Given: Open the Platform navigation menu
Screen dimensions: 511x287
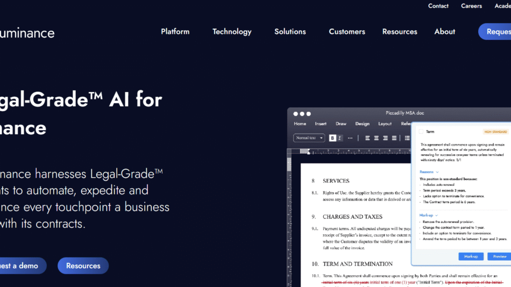Looking at the screenshot, I should click(x=175, y=32).
